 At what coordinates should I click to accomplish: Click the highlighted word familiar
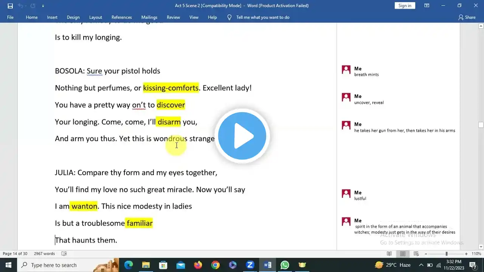pos(140,223)
